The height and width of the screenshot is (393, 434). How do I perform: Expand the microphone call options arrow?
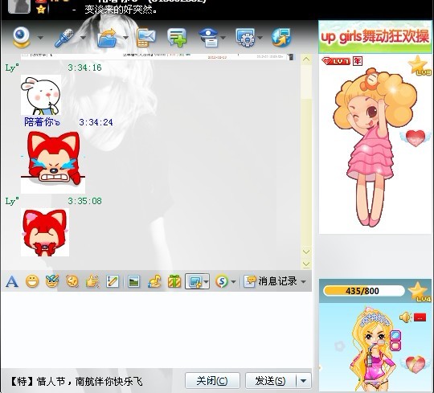[x=83, y=37]
